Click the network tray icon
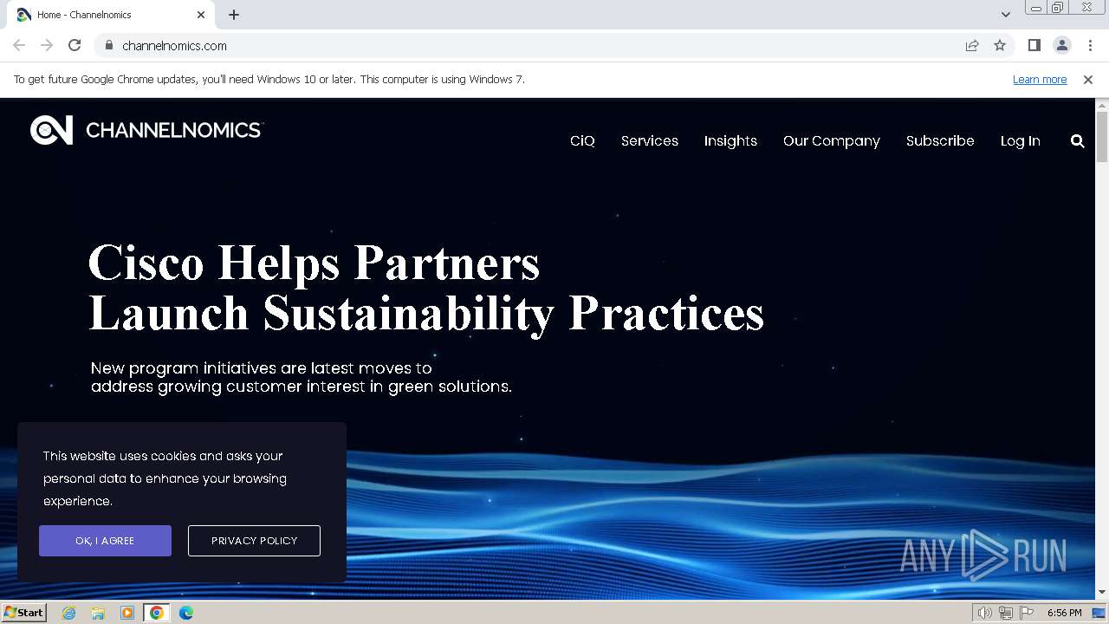This screenshot has height=624, width=1109. [x=1005, y=613]
